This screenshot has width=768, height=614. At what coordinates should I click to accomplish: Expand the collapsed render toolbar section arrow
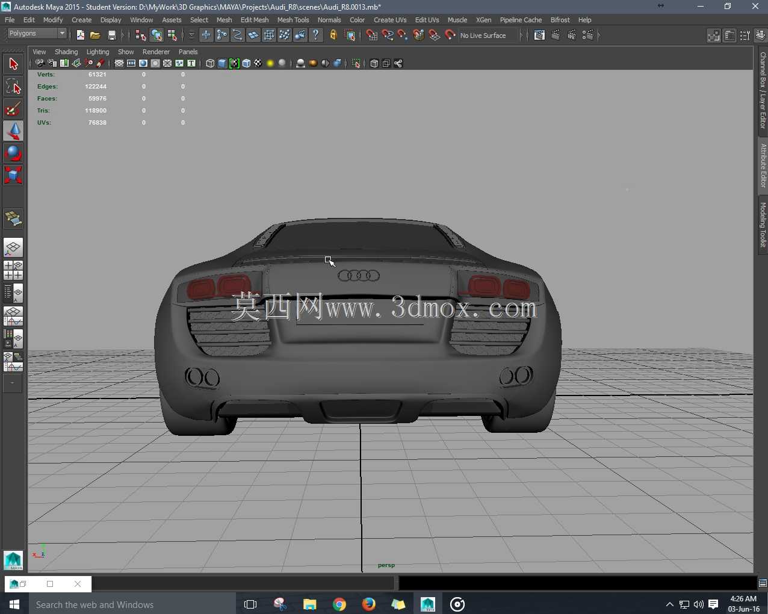pos(599,36)
